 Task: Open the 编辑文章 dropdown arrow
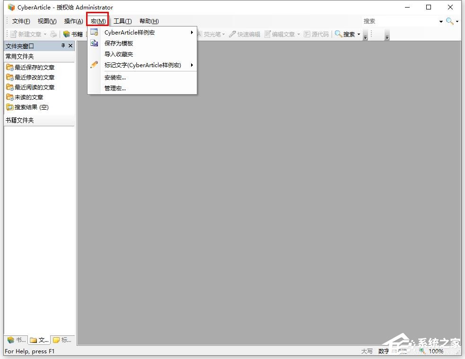(298, 35)
